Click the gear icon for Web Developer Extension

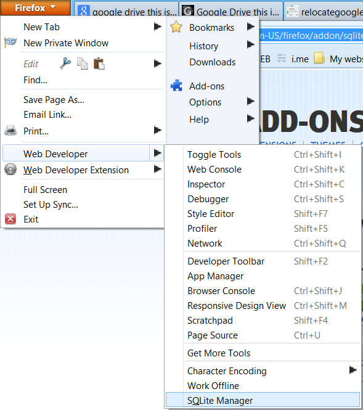10,170
